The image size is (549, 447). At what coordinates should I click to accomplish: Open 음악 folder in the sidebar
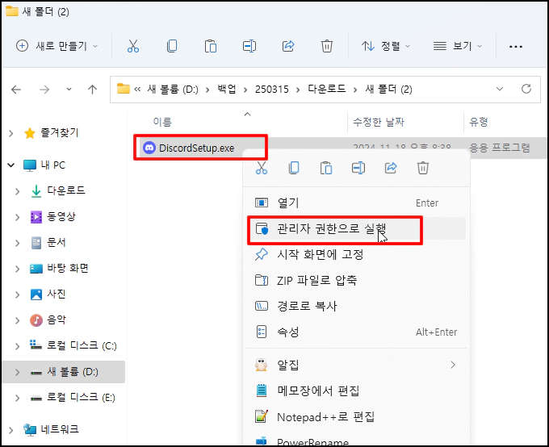(x=57, y=320)
